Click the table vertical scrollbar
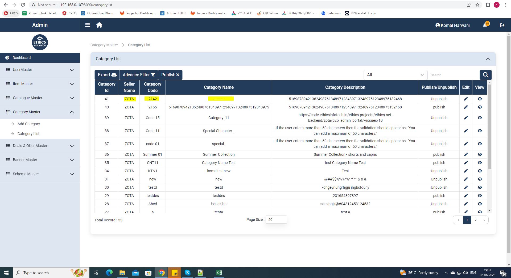Image resolution: width=511 pixels, height=278 pixels. (489, 128)
